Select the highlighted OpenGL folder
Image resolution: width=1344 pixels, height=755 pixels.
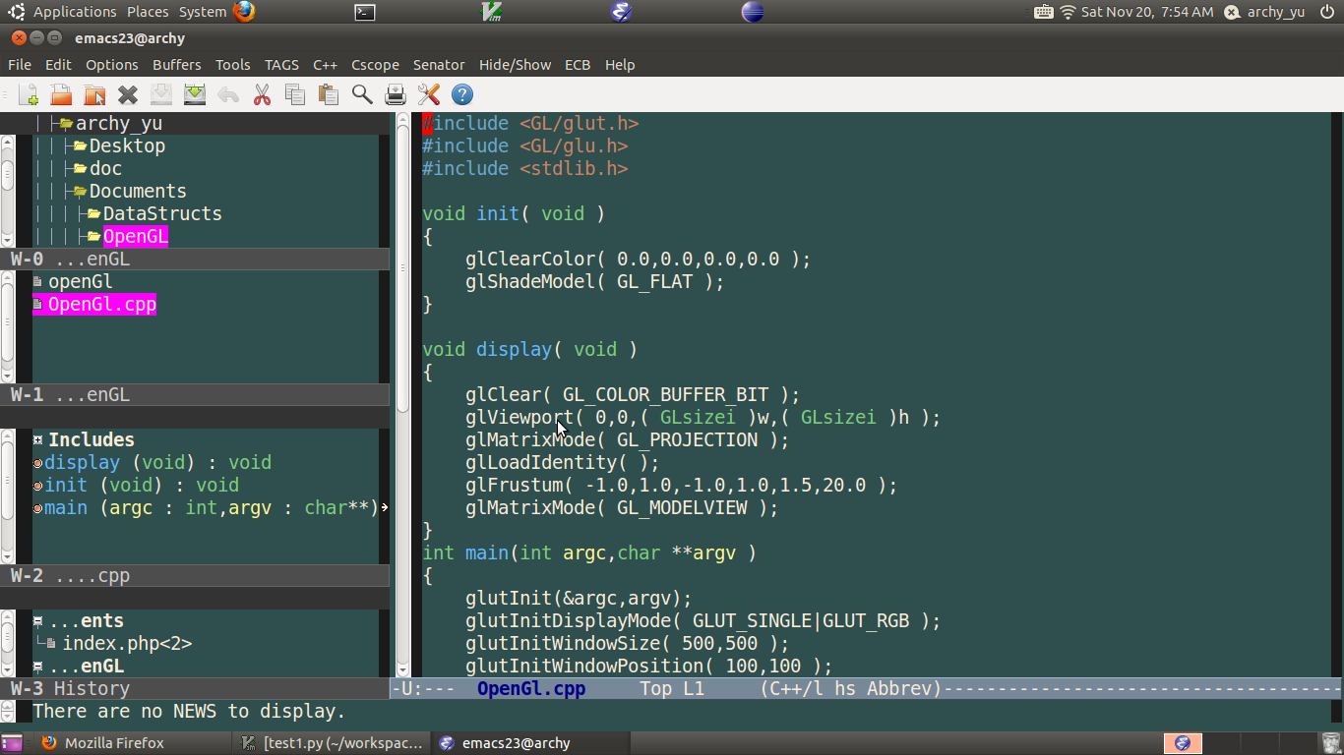point(136,236)
